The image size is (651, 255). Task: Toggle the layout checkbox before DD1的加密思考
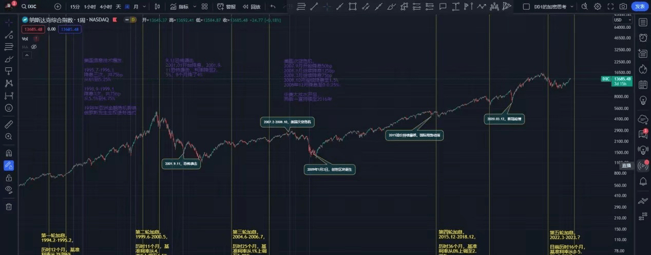pos(526,7)
